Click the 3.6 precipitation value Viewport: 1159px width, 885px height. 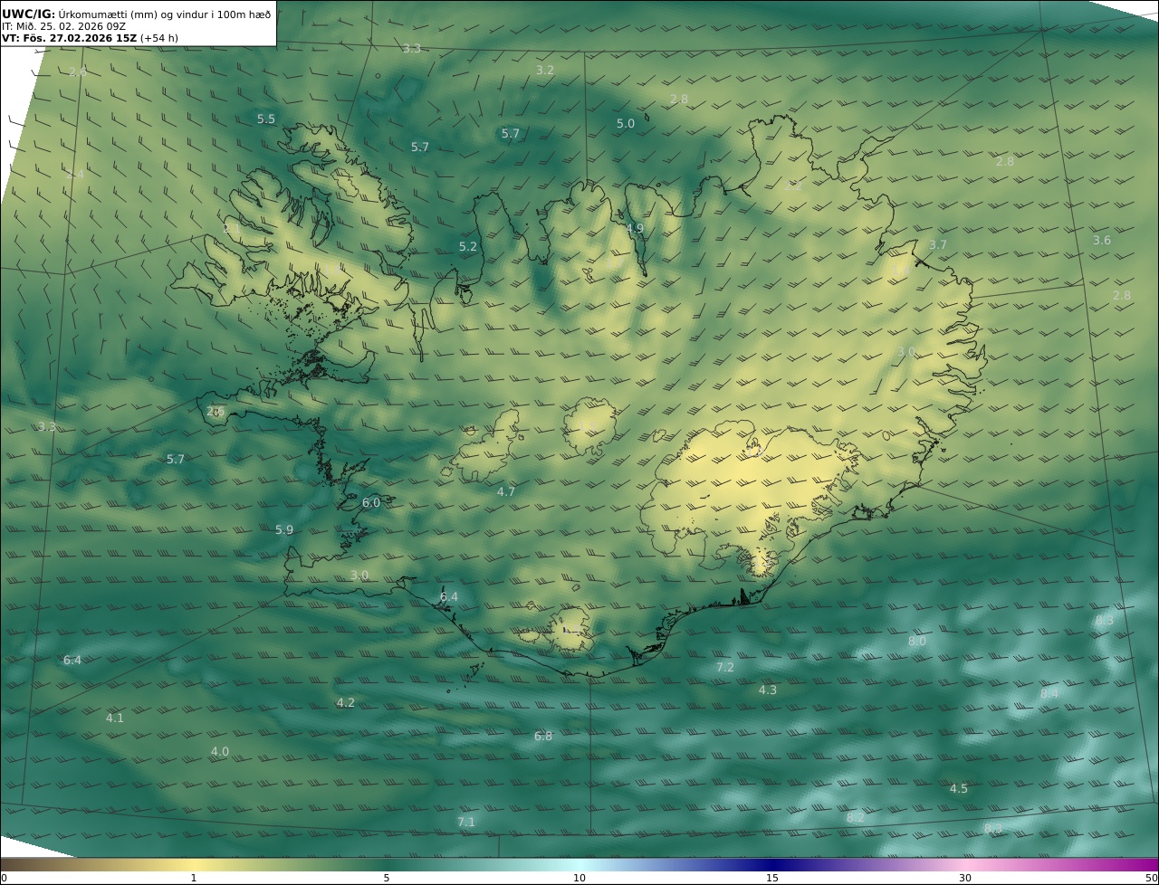click(1102, 240)
